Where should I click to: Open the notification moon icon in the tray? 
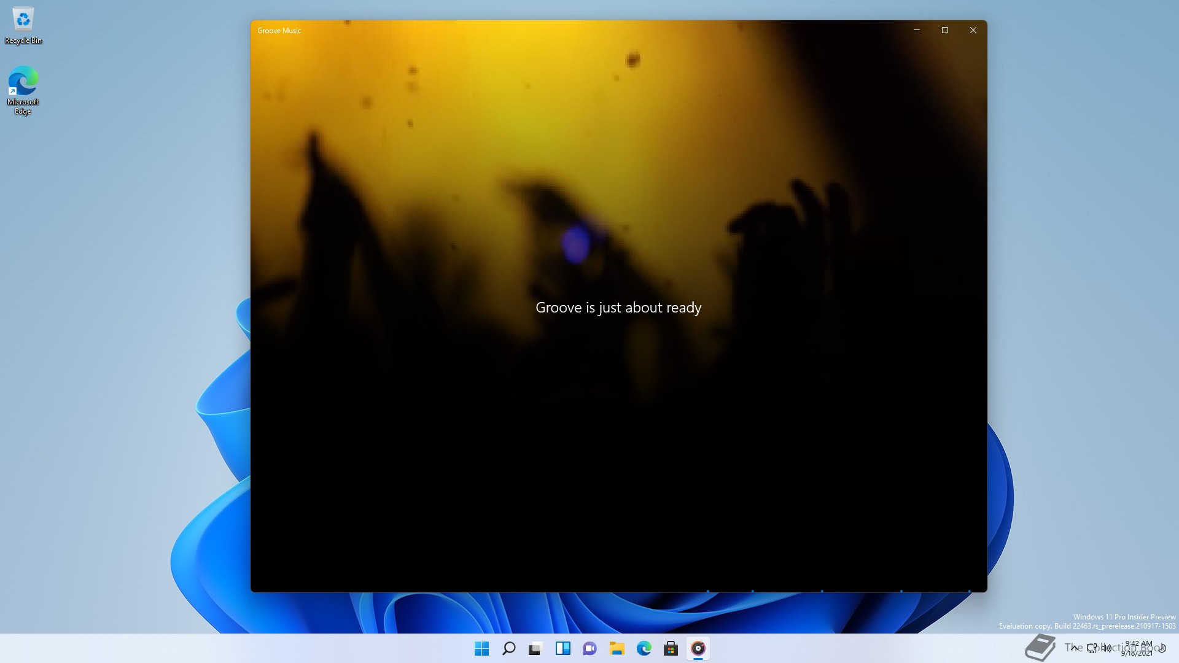coord(1162,648)
